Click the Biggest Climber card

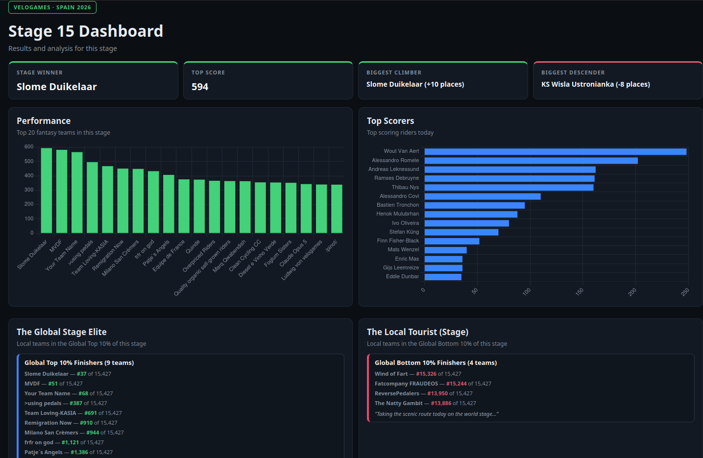(x=443, y=80)
